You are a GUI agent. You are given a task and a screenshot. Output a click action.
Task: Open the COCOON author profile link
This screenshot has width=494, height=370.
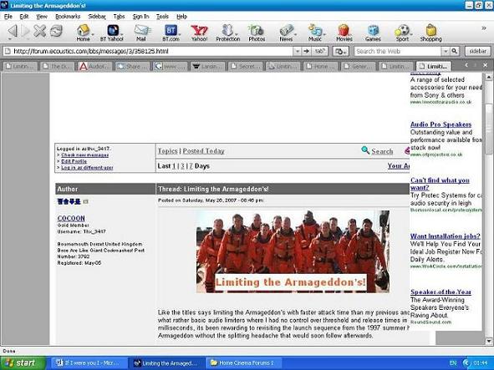[x=71, y=218]
